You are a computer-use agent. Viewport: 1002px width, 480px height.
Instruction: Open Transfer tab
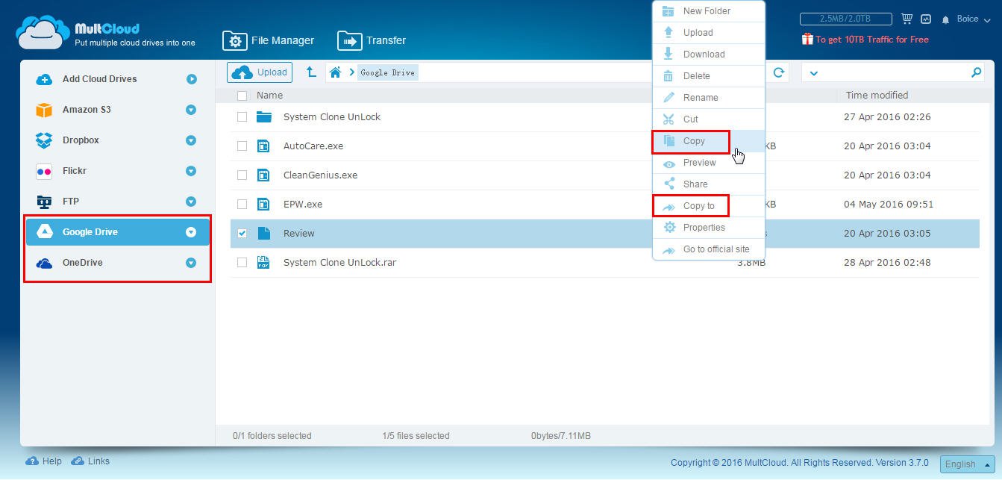(372, 40)
